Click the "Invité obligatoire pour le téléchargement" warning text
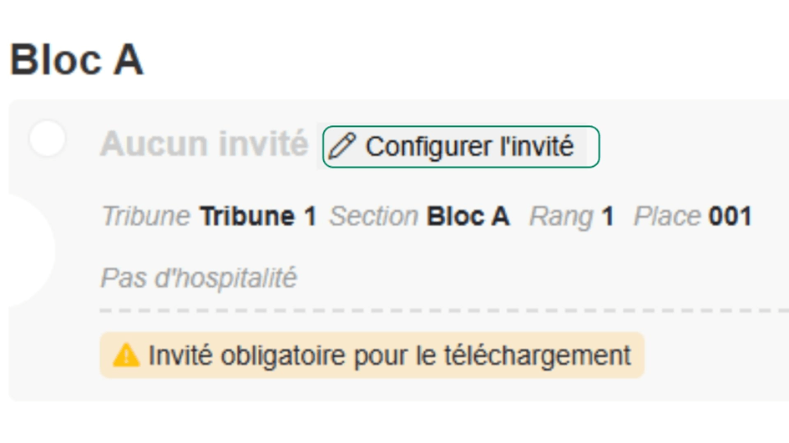Viewport: 789px width, 443px height. (x=389, y=355)
